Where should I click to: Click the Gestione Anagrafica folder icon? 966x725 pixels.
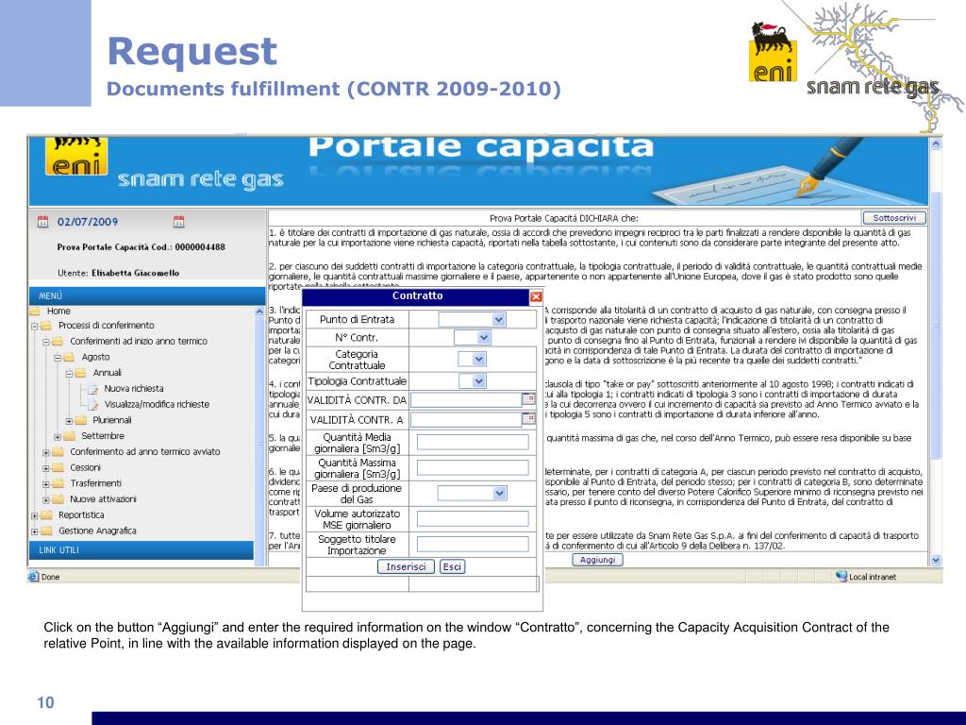click(x=47, y=531)
